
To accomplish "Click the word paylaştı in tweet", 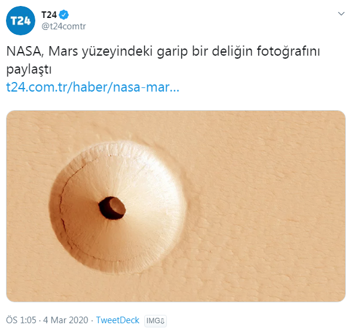I will point(29,69).
